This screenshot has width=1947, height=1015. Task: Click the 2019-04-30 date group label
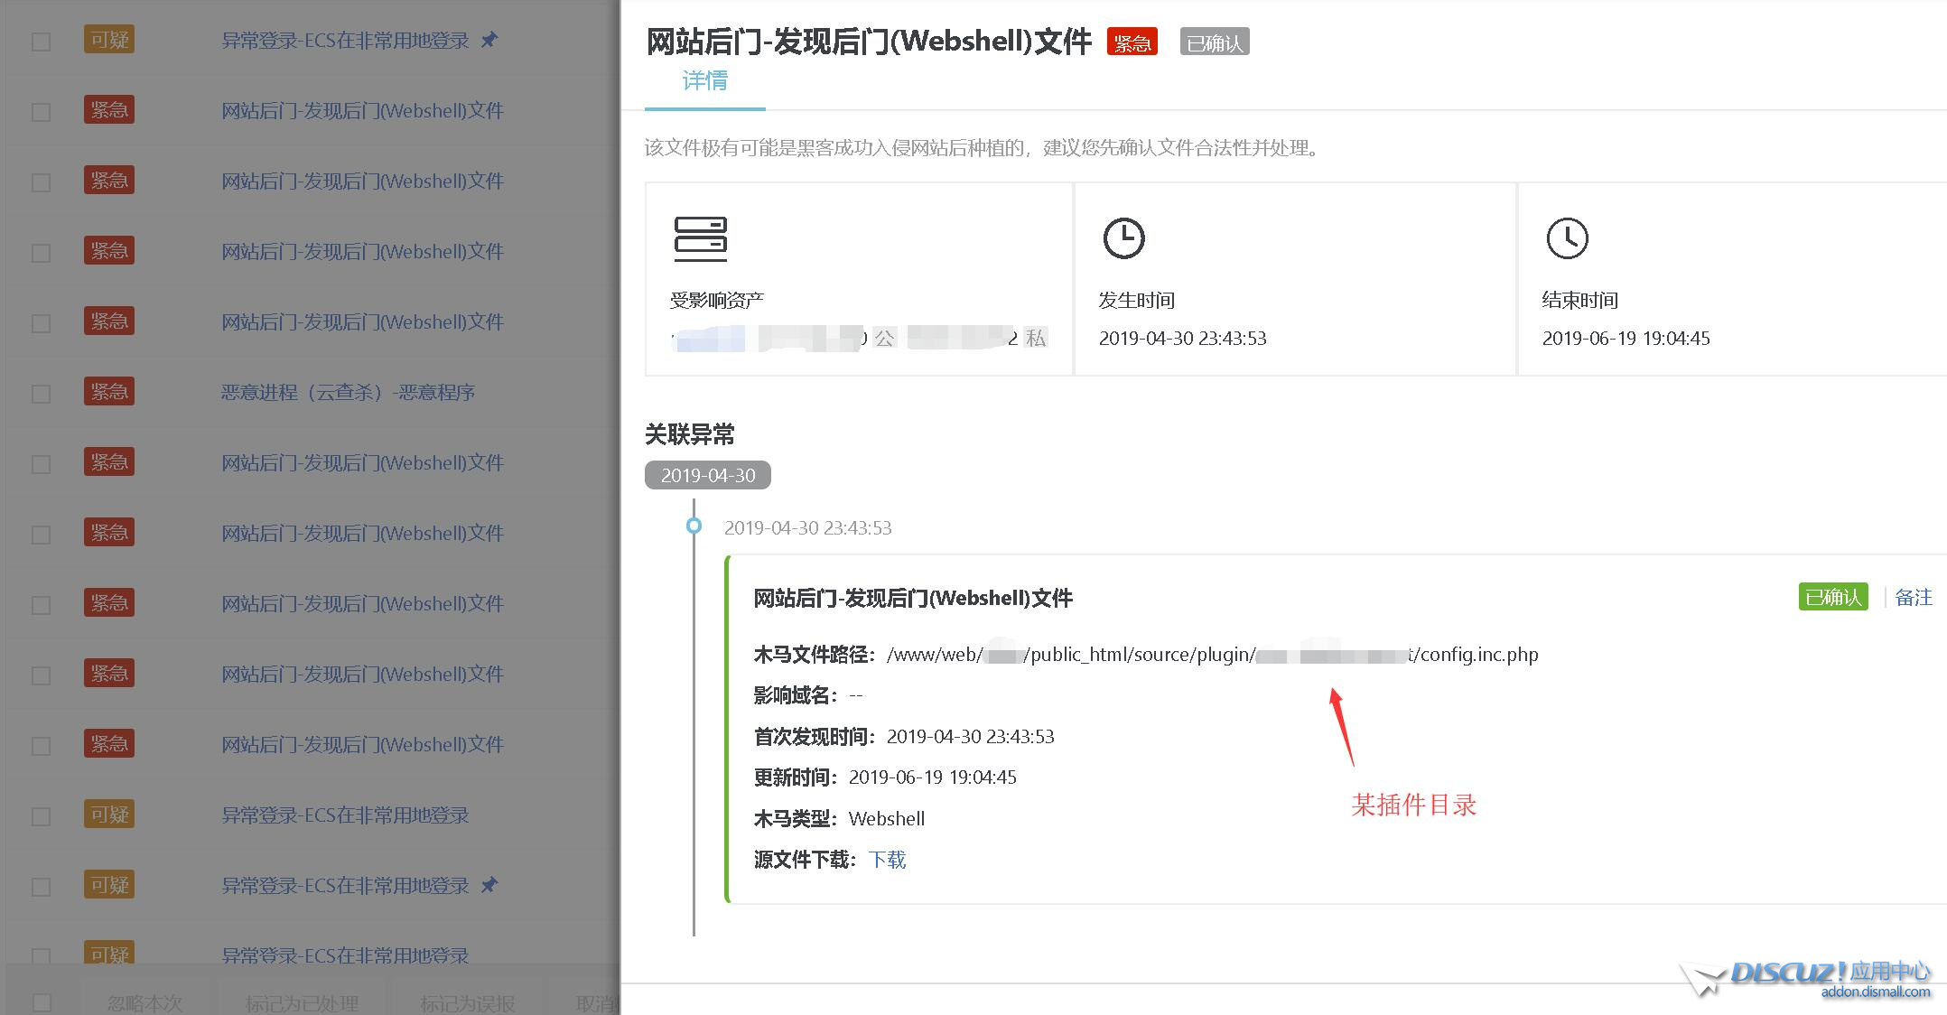[x=707, y=475]
